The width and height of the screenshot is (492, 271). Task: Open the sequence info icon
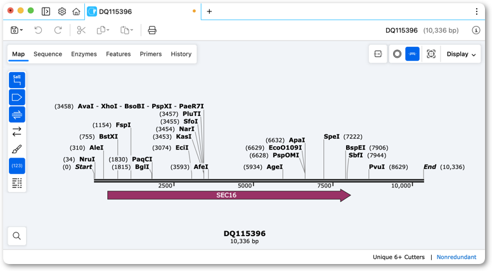coord(476,30)
